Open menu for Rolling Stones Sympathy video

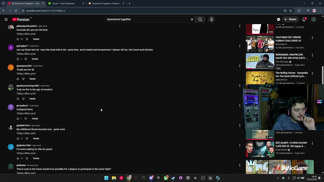pos(312,73)
